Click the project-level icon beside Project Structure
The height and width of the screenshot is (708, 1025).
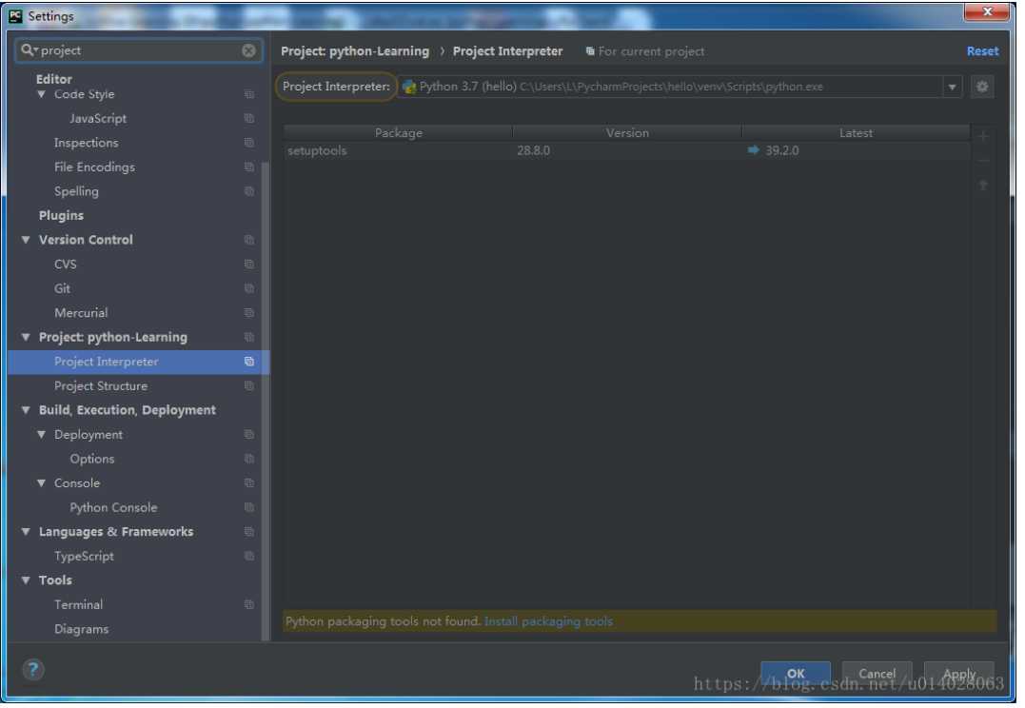[249, 385]
